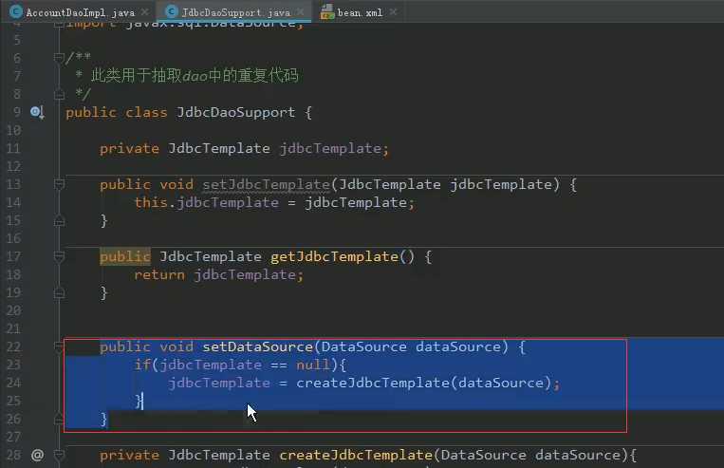The image size is (724, 468).
Task: Close the bean.xml tab
Action: tap(393, 12)
